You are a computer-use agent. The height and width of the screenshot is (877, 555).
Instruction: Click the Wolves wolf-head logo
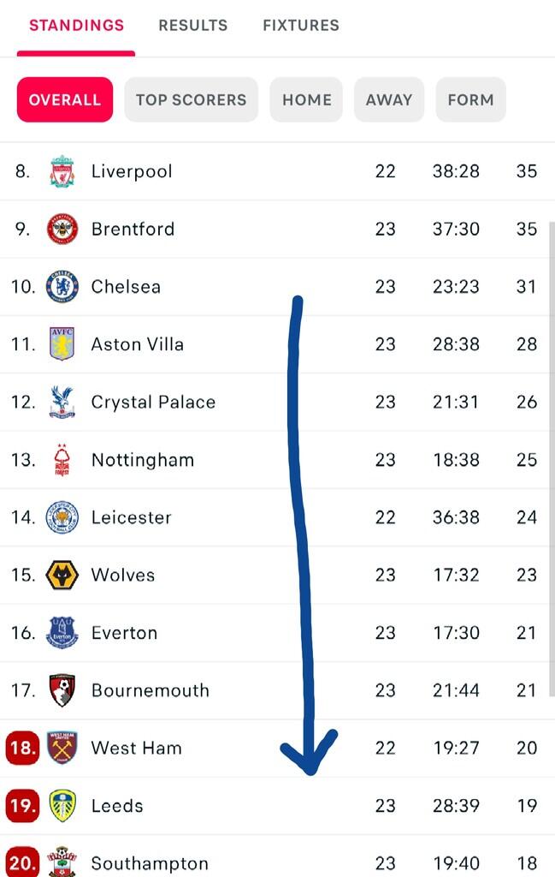[62, 575]
